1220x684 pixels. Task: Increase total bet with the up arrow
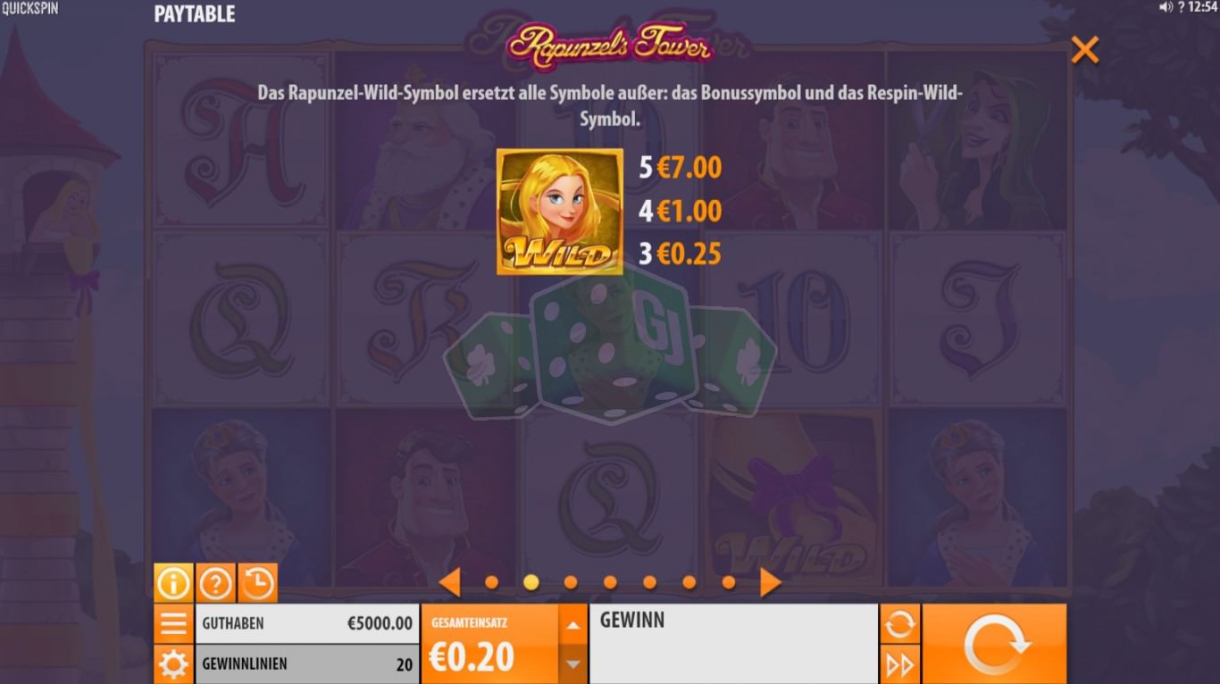tap(573, 624)
